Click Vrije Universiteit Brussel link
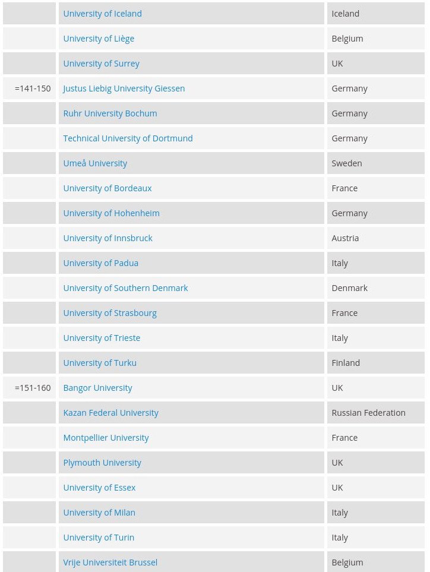430x572 pixels. click(x=110, y=562)
